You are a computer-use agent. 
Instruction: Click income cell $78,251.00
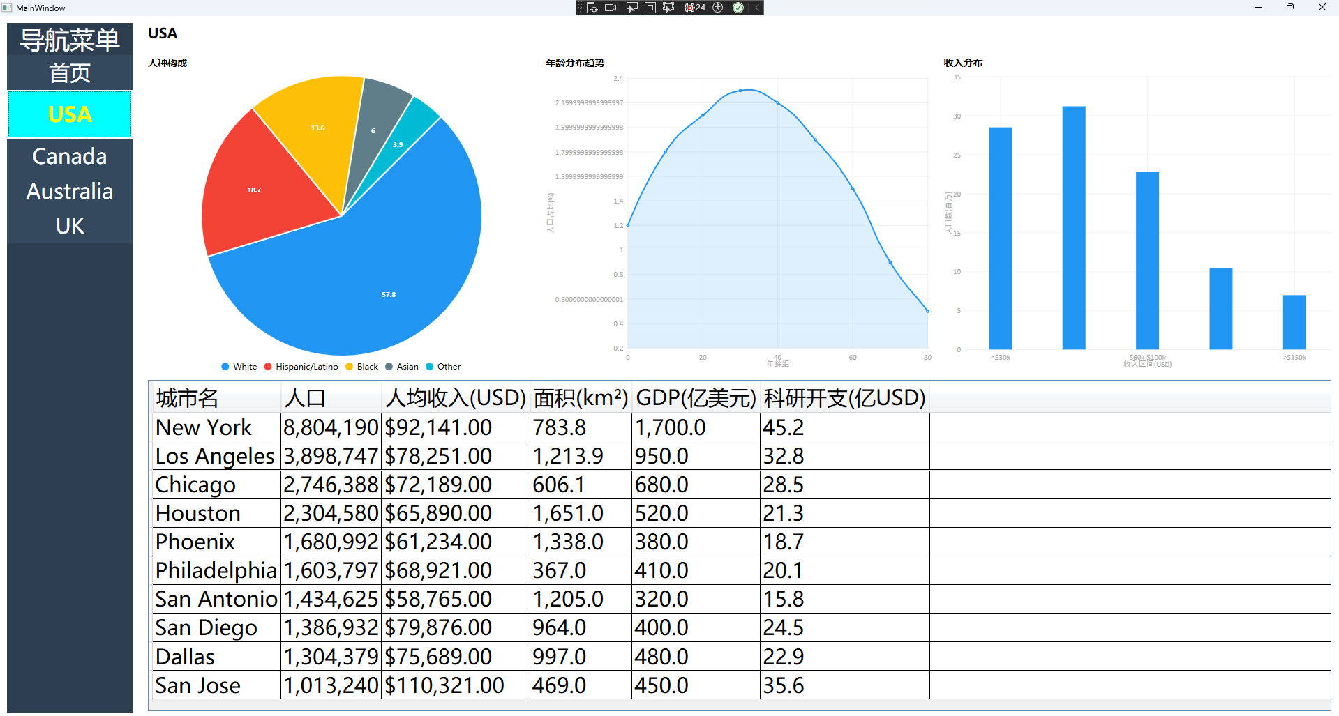[456, 455]
